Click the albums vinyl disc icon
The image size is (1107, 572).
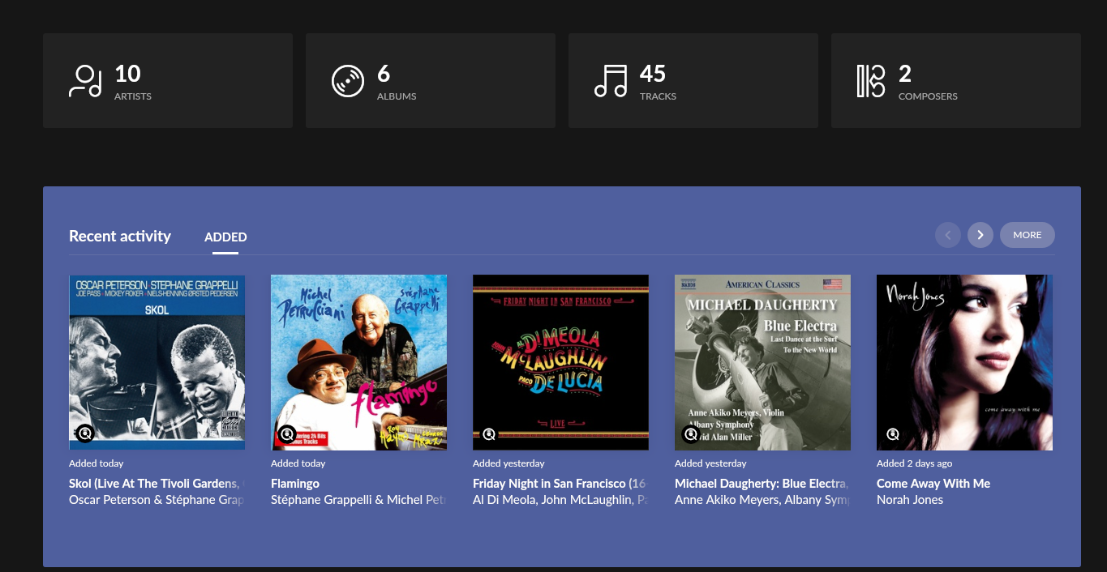pyautogui.click(x=348, y=81)
